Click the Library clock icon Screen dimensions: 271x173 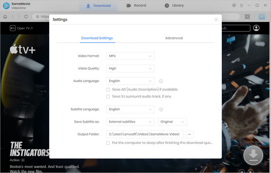click(x=167, y=5)
